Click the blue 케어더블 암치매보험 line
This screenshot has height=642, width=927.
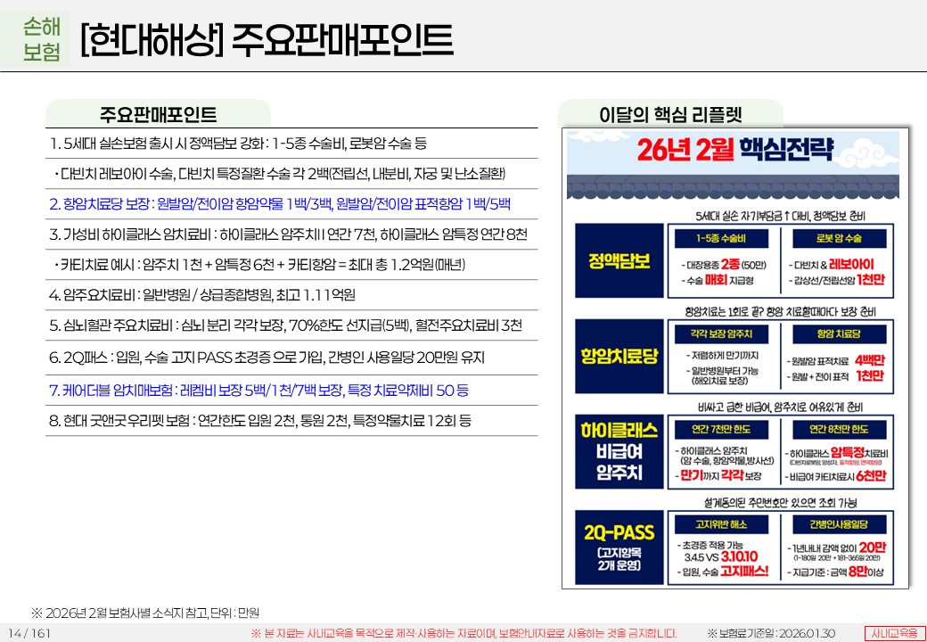(258, 390)
